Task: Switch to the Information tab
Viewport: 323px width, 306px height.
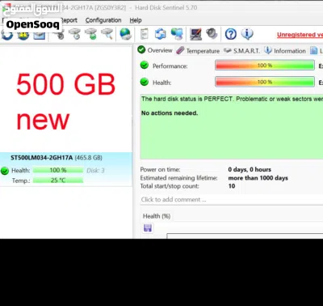Action: click(x=285, y=50)
